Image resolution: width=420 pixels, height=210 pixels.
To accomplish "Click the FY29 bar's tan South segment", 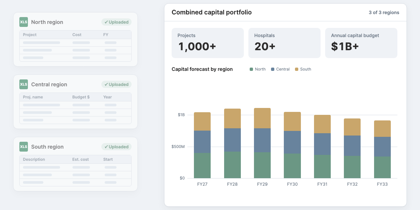I will click(x=262, y=118).
